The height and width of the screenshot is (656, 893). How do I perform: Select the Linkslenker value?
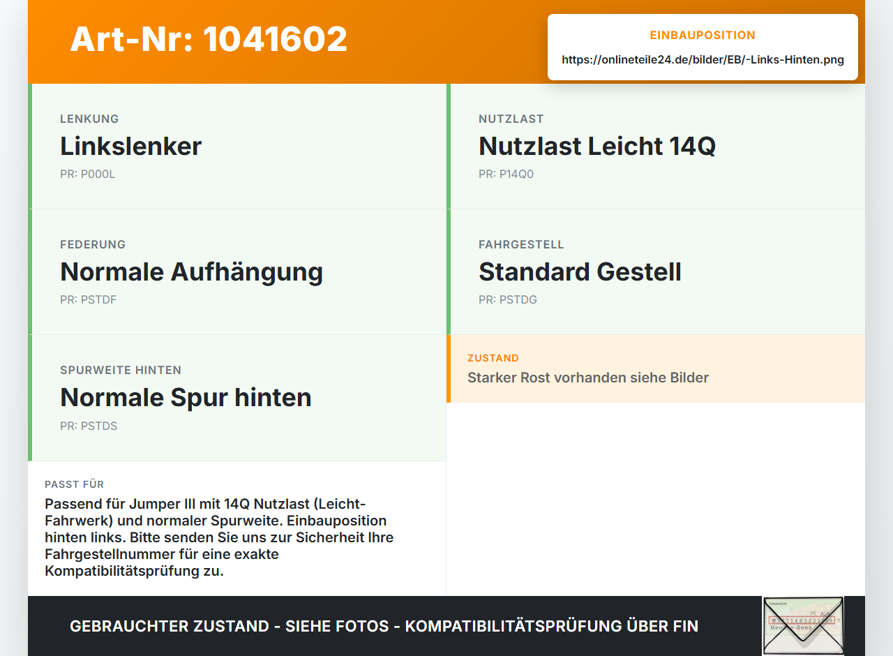point(130,146)
